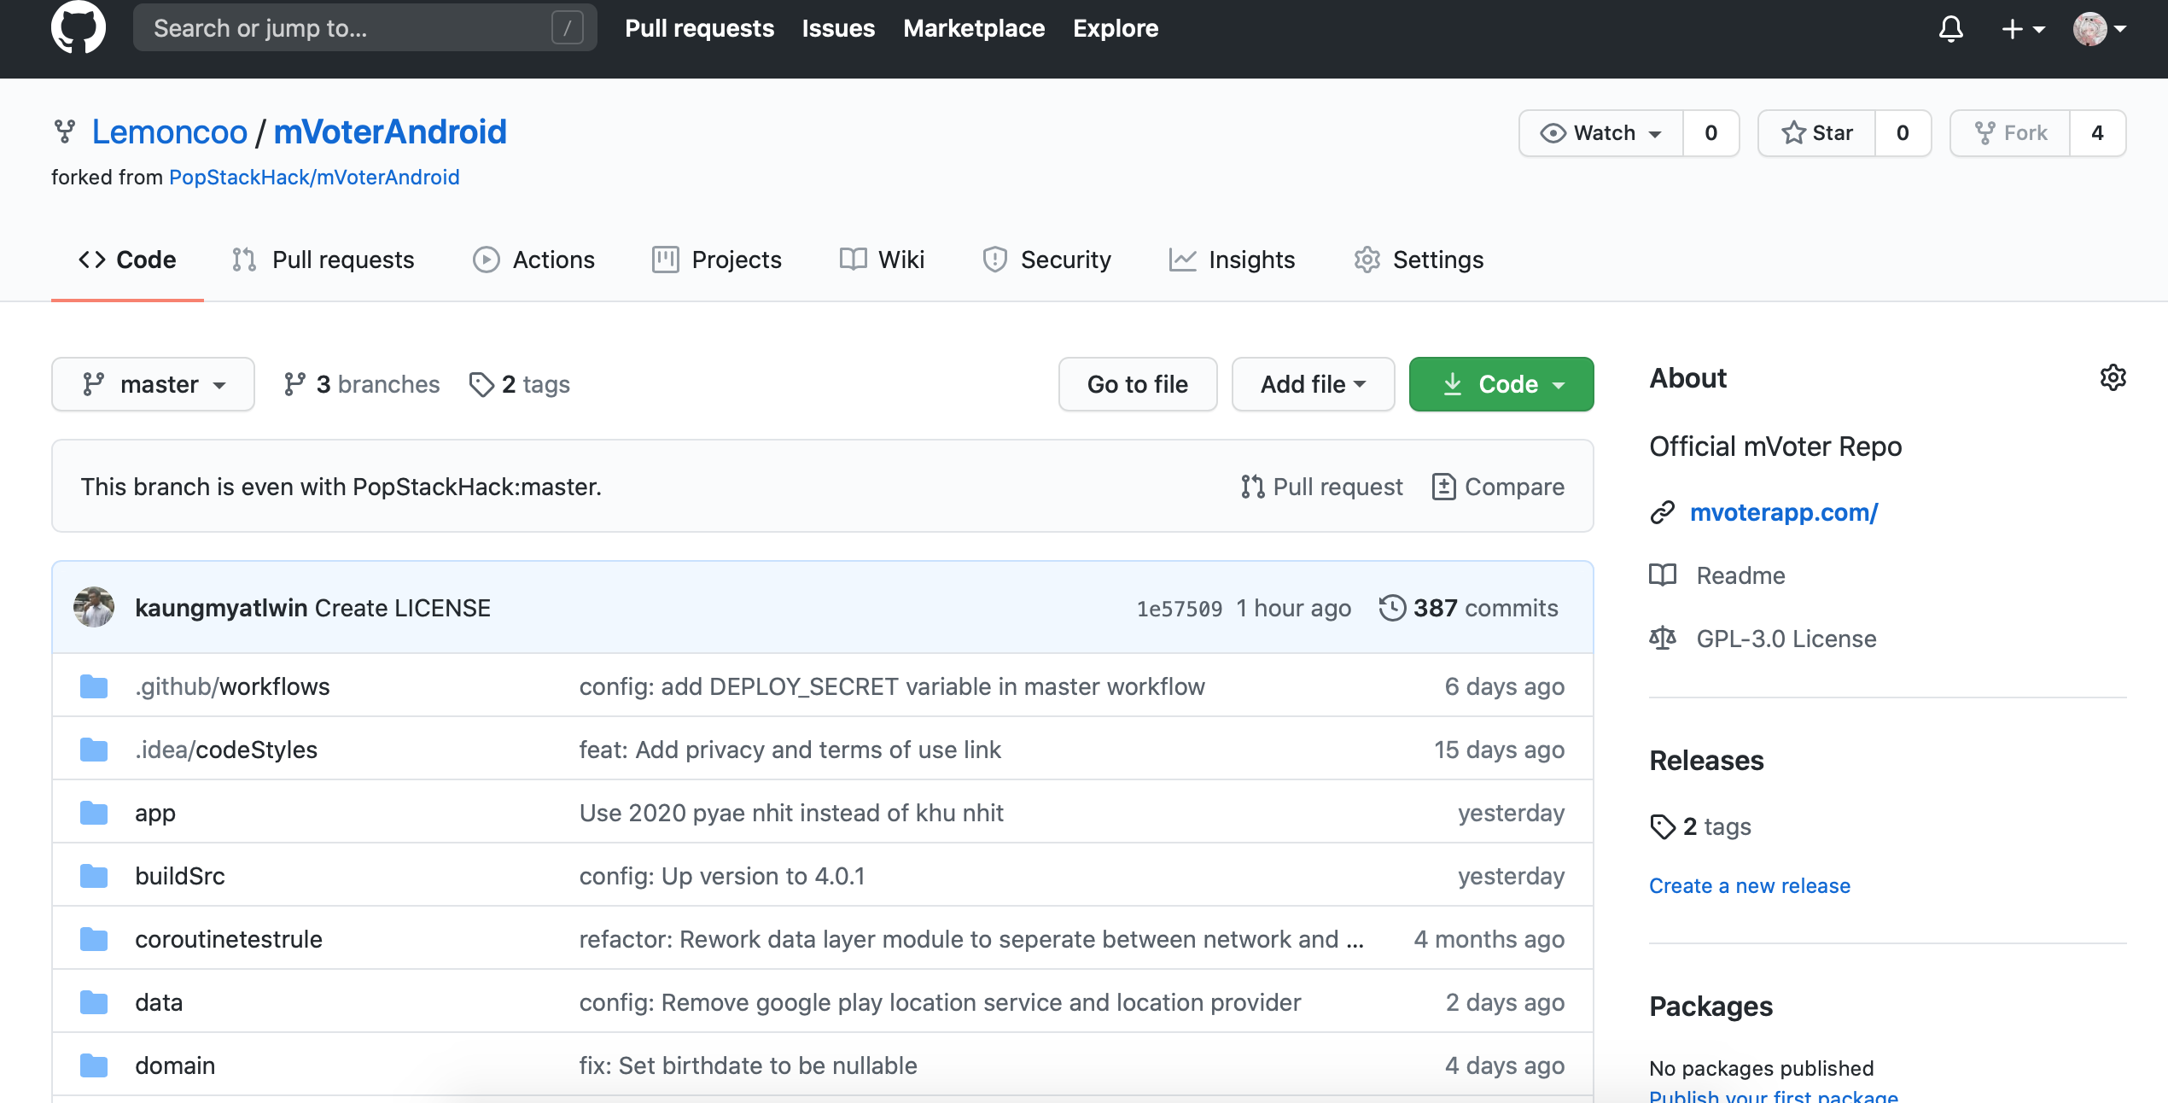This screenshot has width=2168, height=1103.
Task: Click the tag icon under Releases
Action: [x=1663, y=826]
